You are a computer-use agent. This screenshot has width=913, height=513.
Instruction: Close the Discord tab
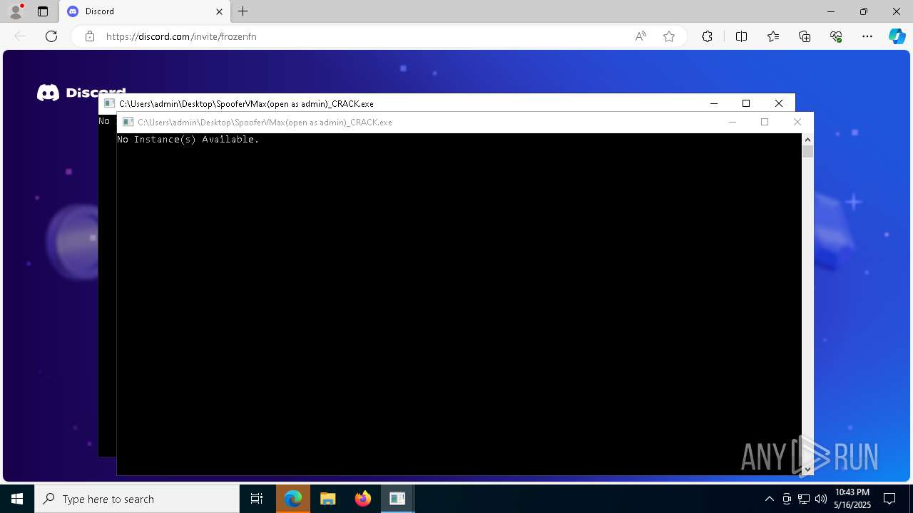pos(219,11)
